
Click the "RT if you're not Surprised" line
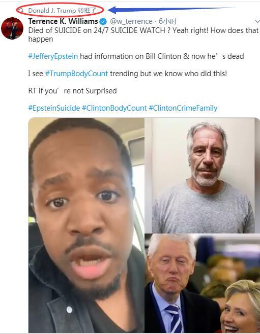click(73, 91)
